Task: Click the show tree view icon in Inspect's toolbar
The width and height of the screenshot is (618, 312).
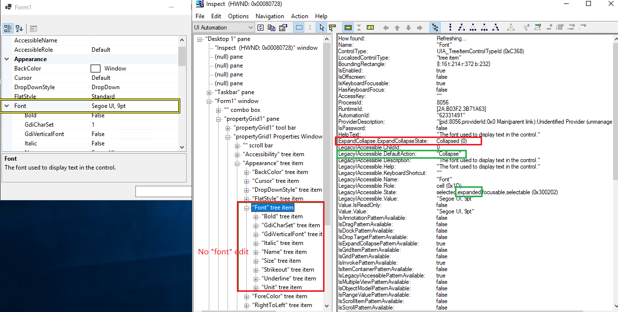Action: coord(434,28)
